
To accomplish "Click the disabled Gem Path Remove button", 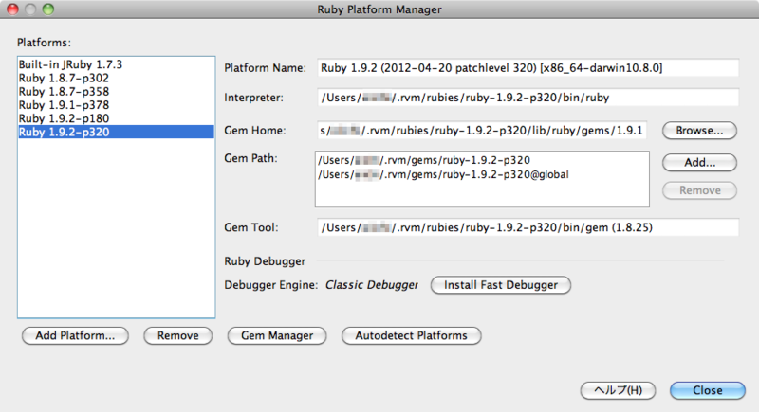I will coord(699,190).
